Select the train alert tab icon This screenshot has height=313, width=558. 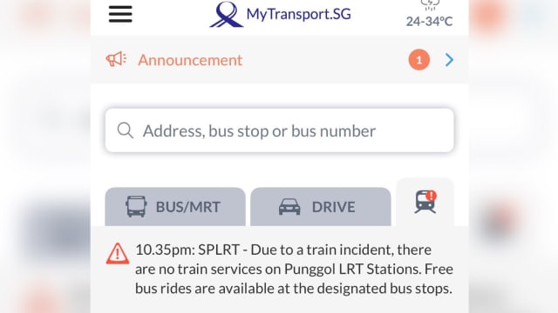tap(425, 202)
